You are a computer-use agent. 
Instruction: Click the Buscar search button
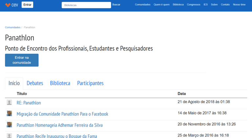click(116, 5)
